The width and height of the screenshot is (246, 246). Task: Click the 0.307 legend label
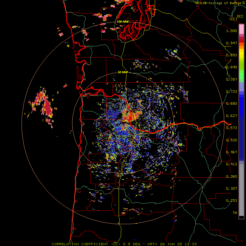coord(232,189)
